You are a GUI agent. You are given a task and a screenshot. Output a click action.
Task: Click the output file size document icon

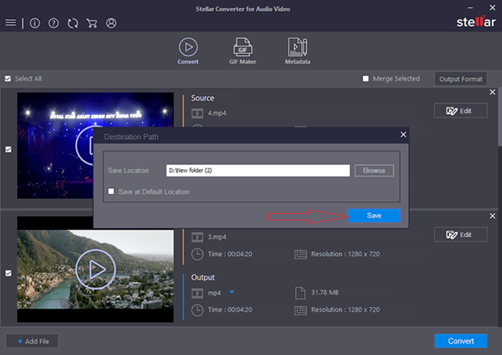pos(301,293)
